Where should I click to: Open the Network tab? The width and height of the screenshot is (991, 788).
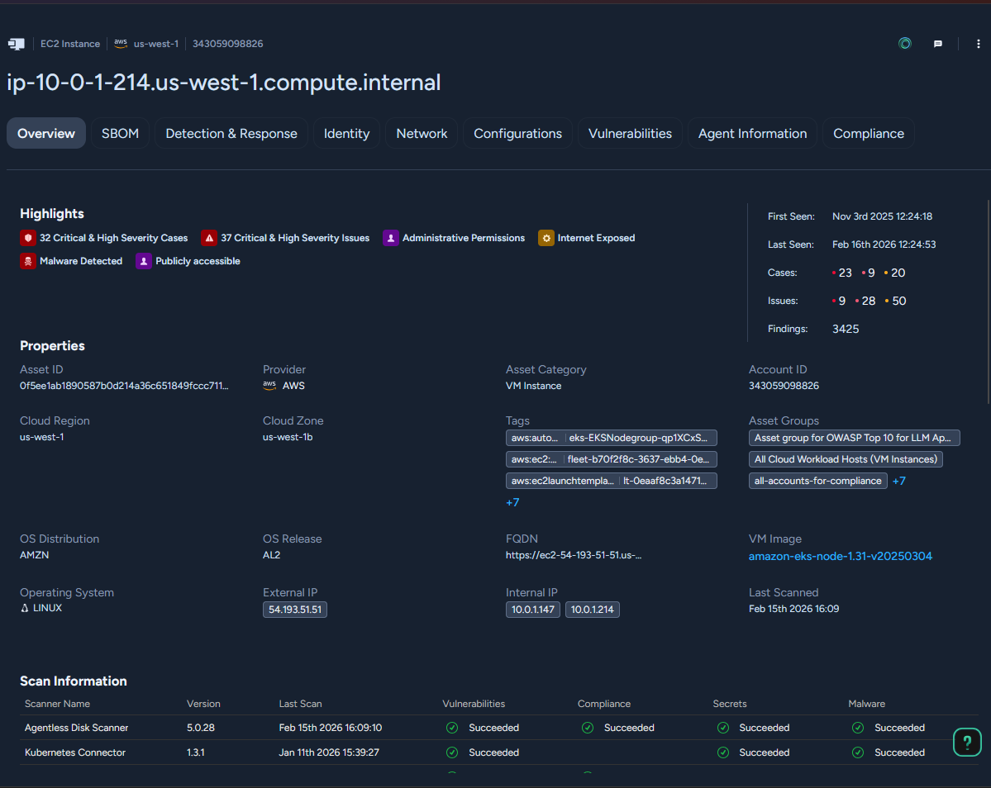click(422, 133)
